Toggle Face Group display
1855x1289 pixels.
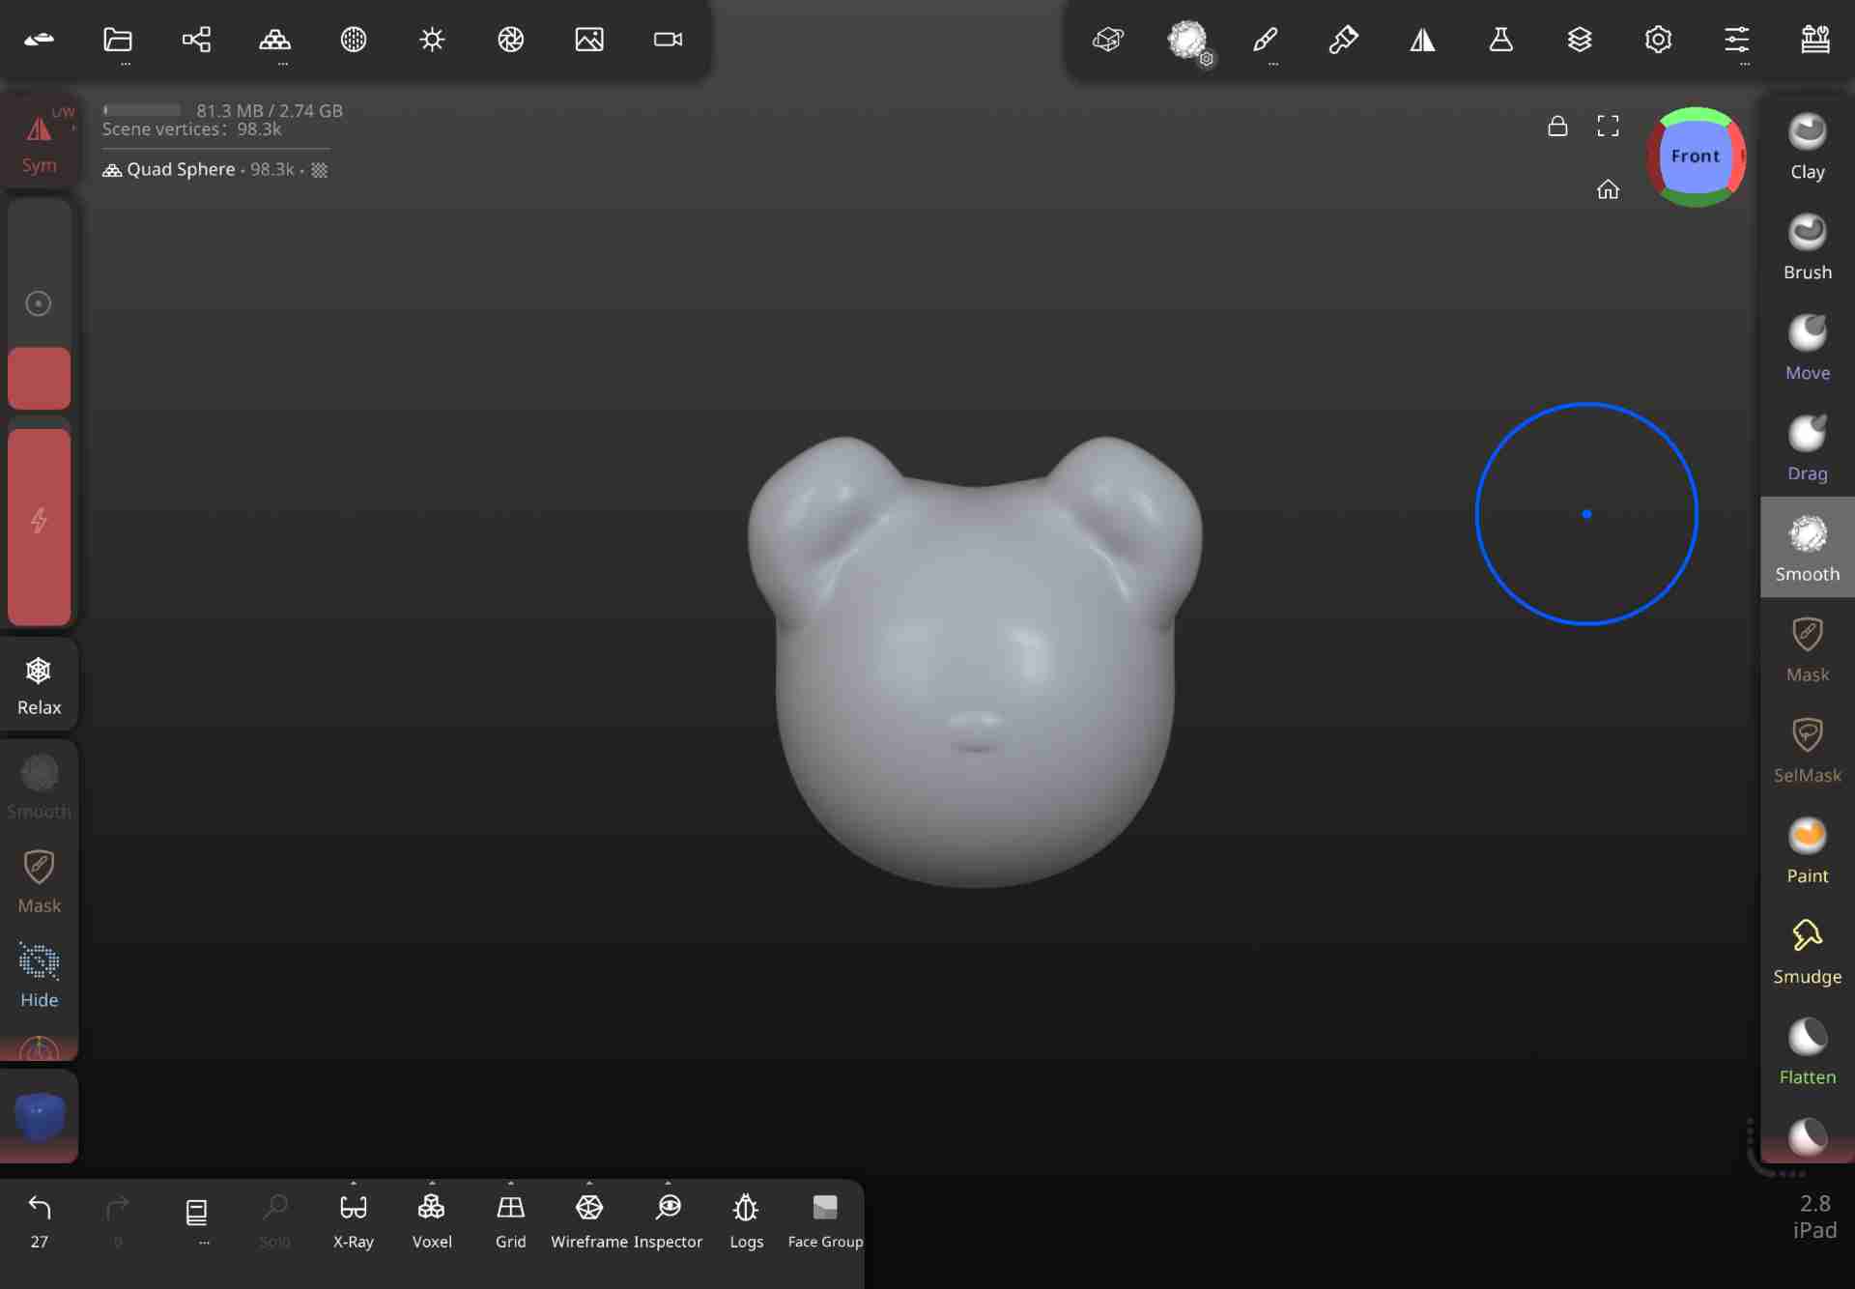point(825,1219)
